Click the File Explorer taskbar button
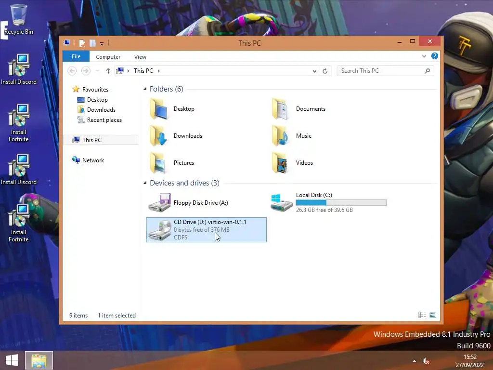 (x=39, y=360)
